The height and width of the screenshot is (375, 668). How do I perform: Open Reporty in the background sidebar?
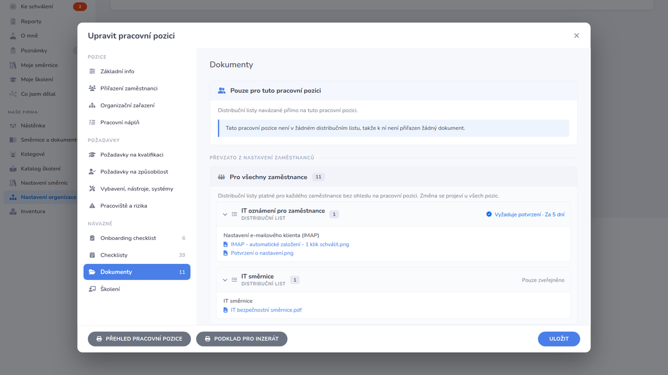(31, 22)
